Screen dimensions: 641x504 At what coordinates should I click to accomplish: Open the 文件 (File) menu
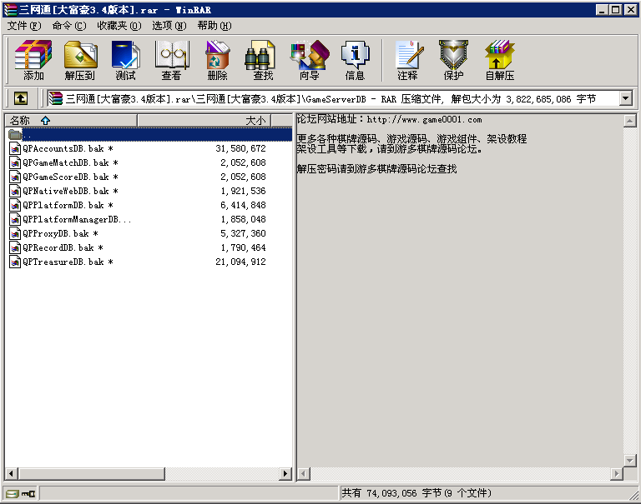23,25
